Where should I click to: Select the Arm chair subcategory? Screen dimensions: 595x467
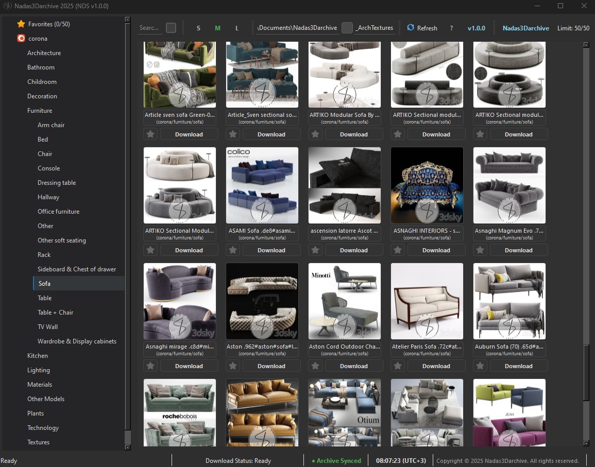pos(51,125)
